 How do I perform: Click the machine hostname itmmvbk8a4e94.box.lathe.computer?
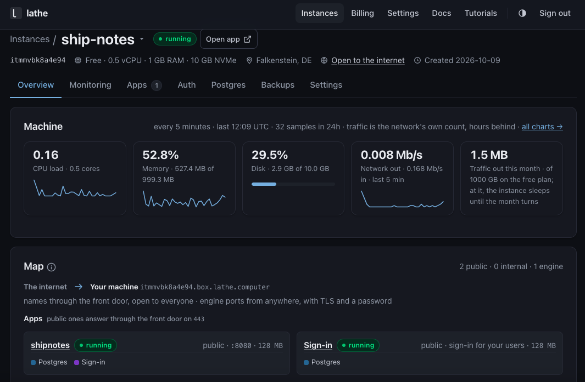pos(205,287)
